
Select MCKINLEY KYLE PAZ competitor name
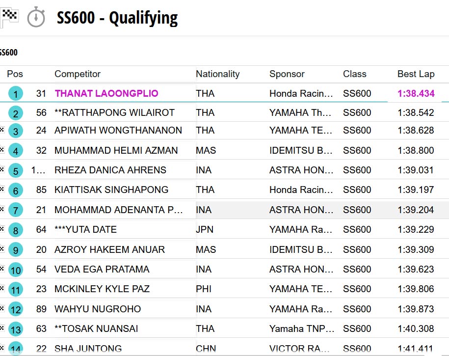(102, 289)
